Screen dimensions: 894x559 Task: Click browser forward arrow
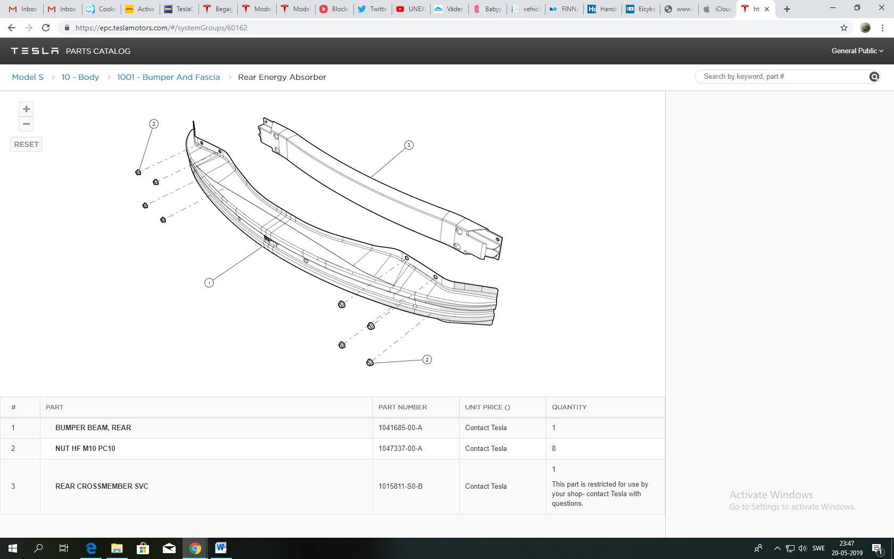coord(29,28)
